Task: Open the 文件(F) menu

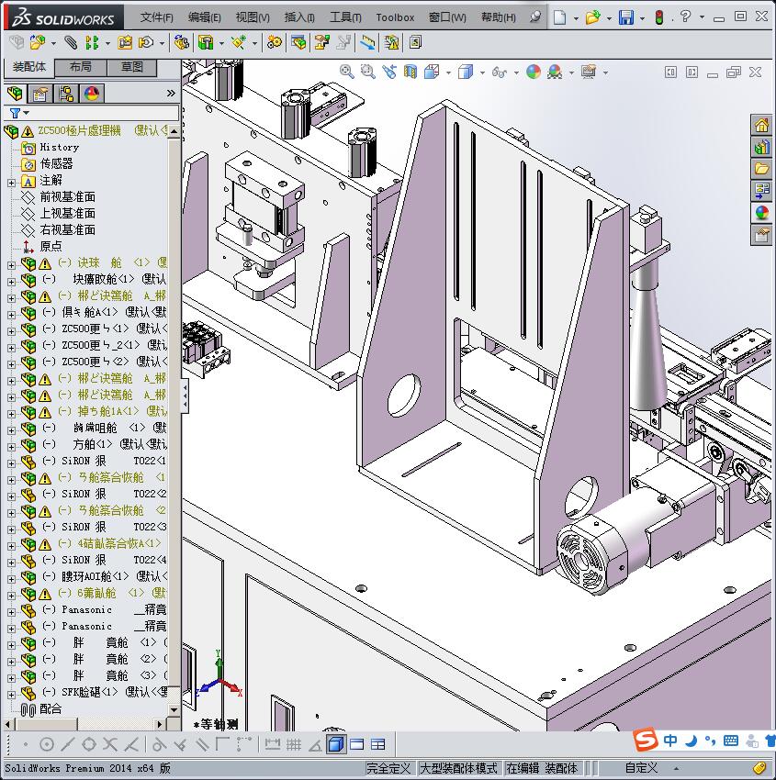Action: pos(156,17)
